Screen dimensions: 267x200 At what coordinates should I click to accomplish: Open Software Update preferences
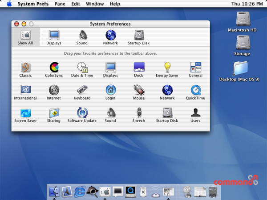(82, 115)
